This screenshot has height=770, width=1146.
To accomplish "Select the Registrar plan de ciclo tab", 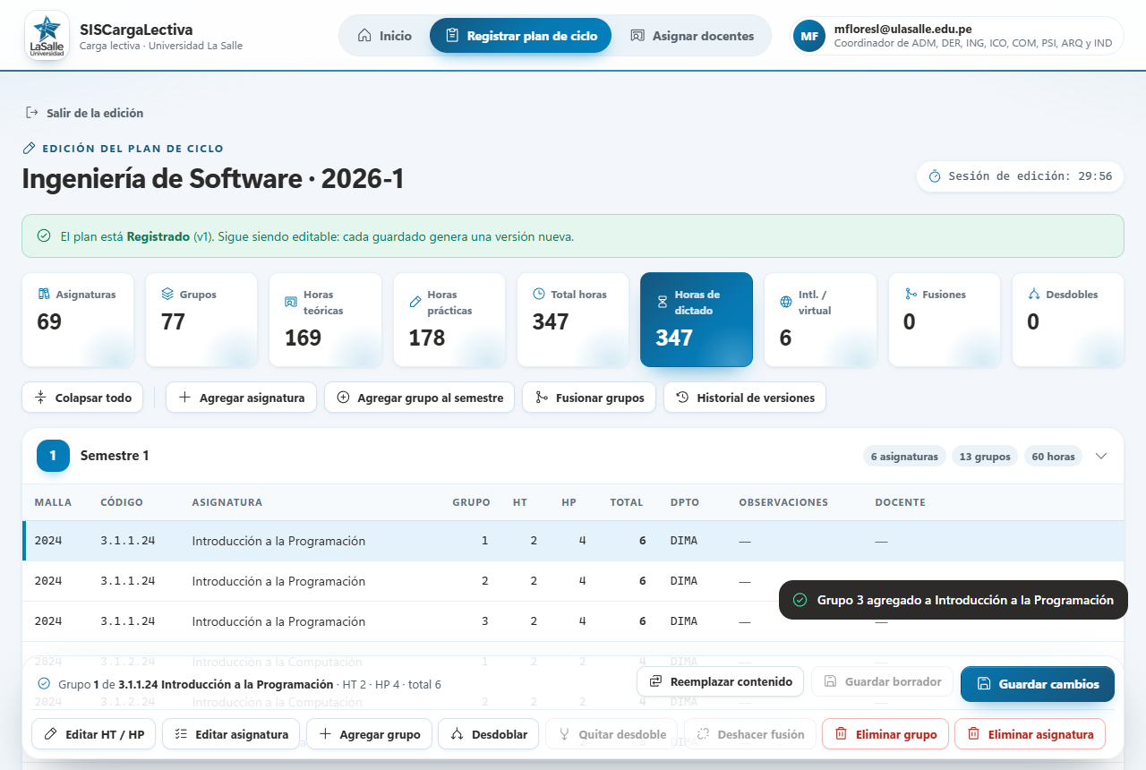I will point(520,36).
